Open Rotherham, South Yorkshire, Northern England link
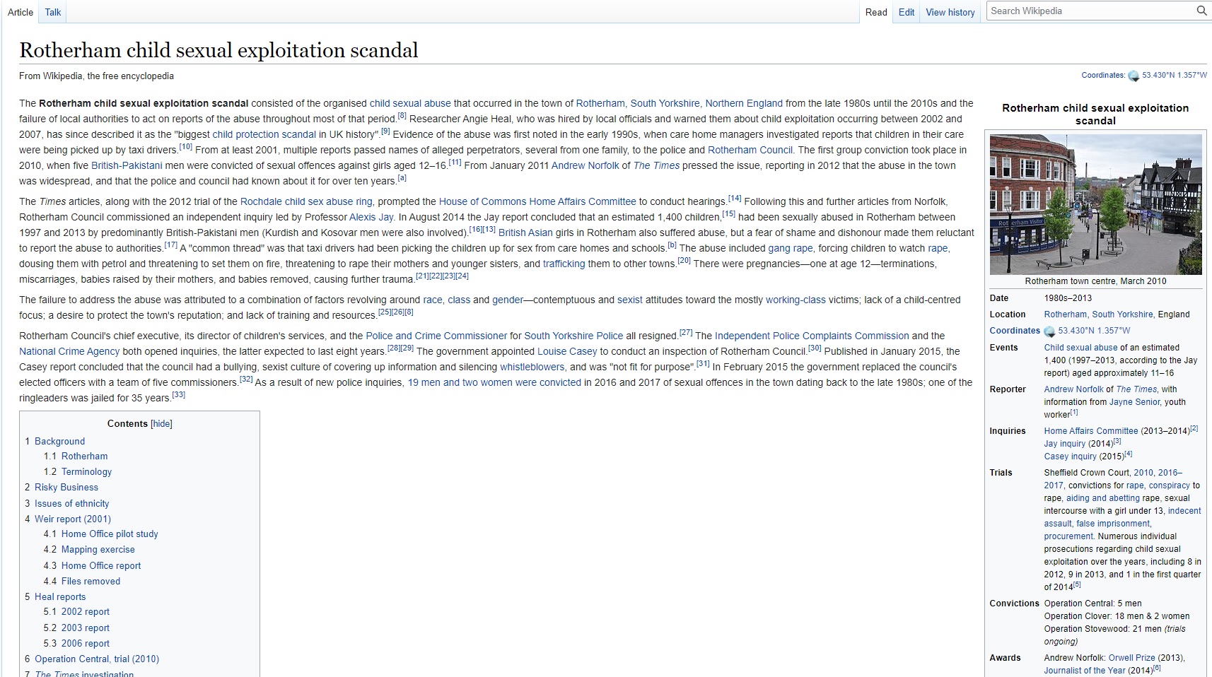Screen dimensions: 1212x677 (x=679, y=103)
